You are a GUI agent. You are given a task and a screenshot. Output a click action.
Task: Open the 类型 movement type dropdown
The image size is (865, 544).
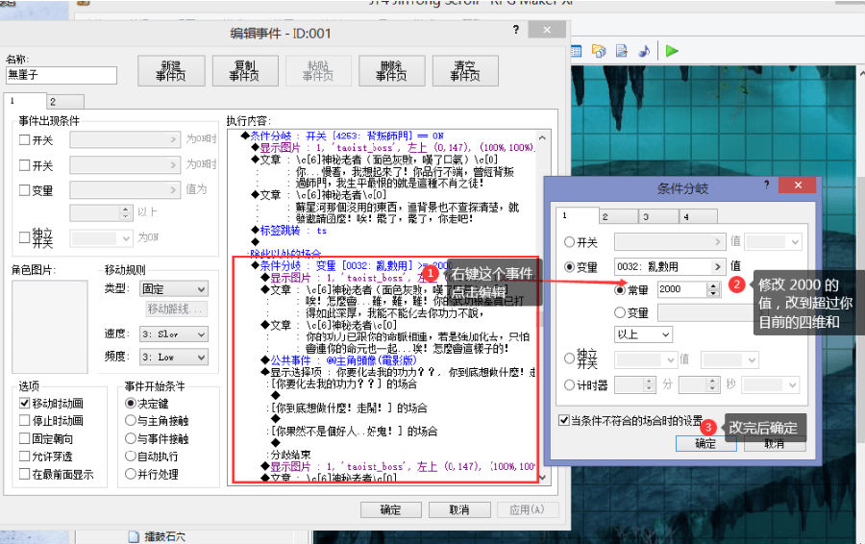(x=173, y=288)
